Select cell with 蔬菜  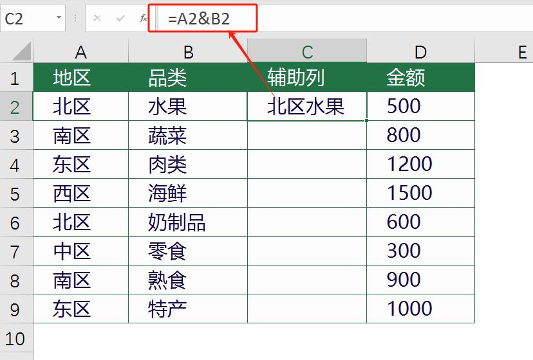(x=188, y=136)
